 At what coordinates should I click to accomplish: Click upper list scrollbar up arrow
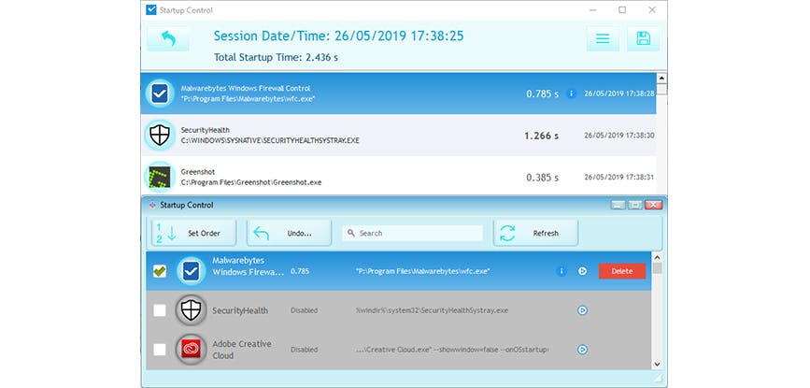click(661, 78)
